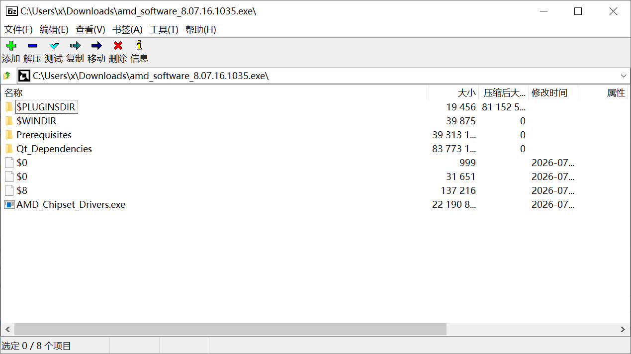Click the size value 31 651

click(x=461, y=177)
